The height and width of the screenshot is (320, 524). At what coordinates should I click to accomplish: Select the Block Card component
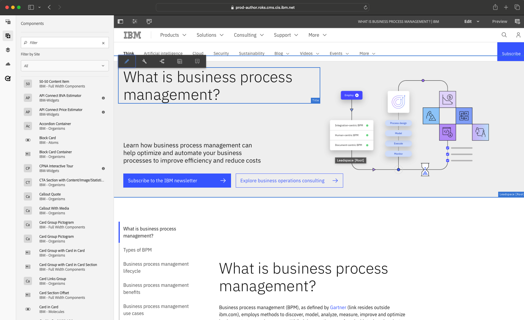click(x=65, y=140)
